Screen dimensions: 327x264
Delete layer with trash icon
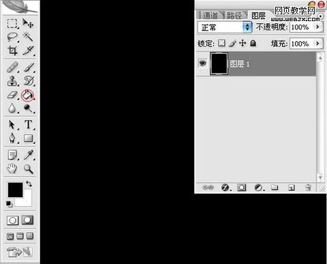308,188
